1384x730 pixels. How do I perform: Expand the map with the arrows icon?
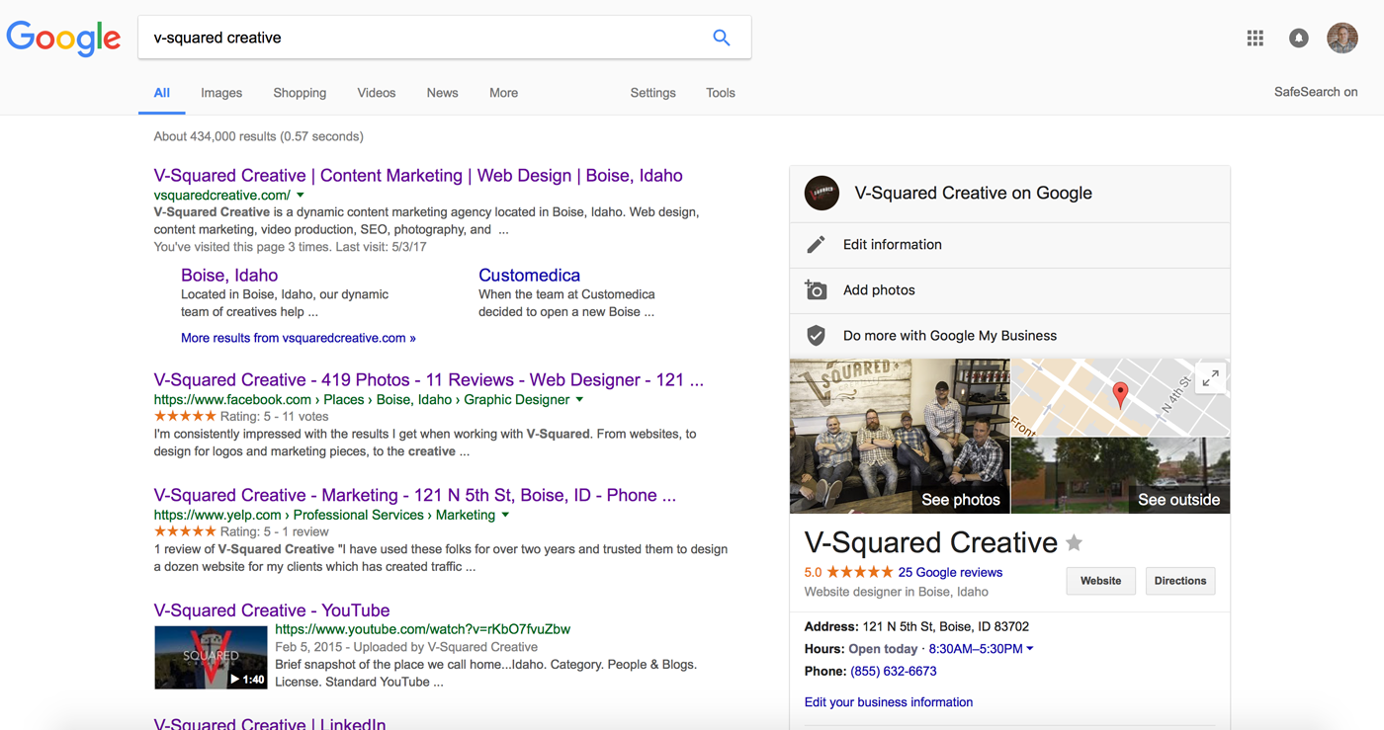1210,379
